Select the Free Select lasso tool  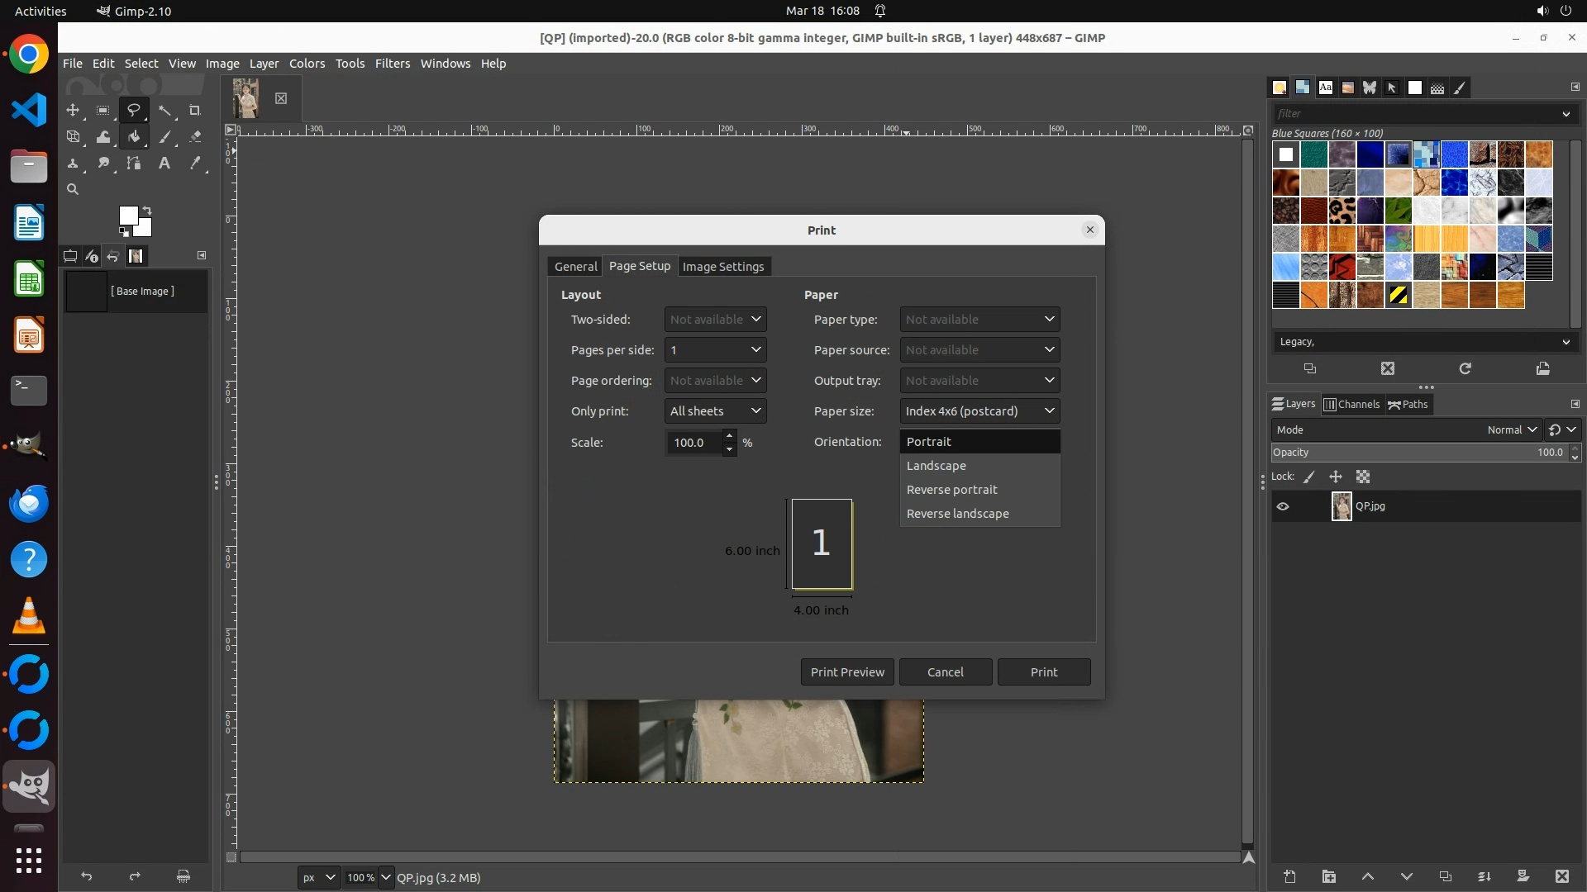click(133, 110)
